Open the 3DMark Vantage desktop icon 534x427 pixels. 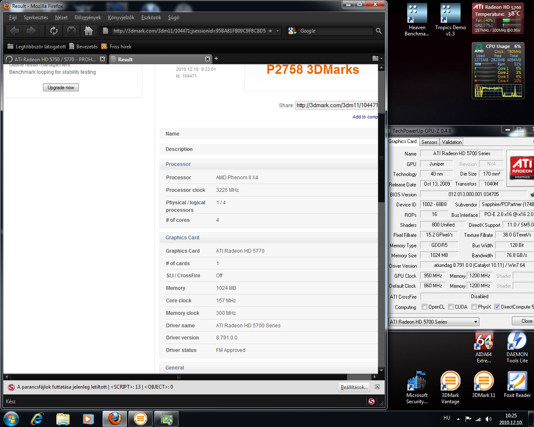click(451, 388)
